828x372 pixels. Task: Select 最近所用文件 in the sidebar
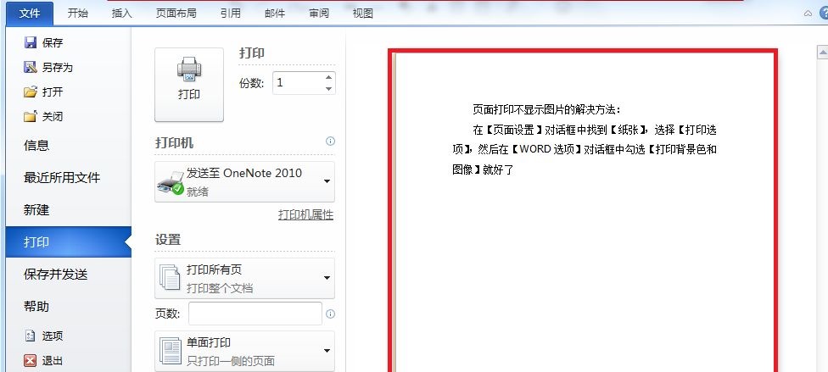click(x=62, y=177)
